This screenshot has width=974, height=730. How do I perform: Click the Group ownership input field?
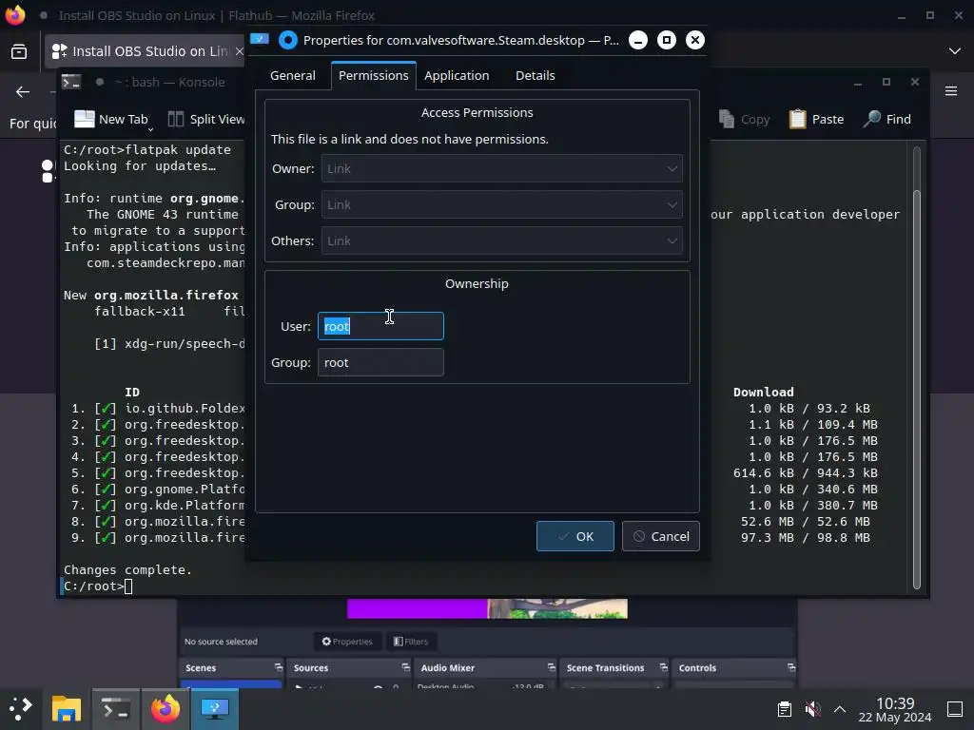click(x=380, y=362)
